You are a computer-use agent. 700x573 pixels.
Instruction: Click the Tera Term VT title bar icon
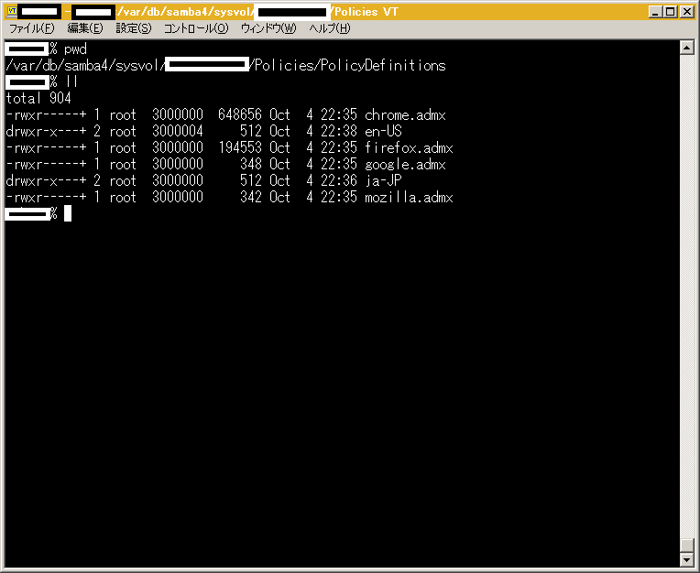(x=12, y=11)
